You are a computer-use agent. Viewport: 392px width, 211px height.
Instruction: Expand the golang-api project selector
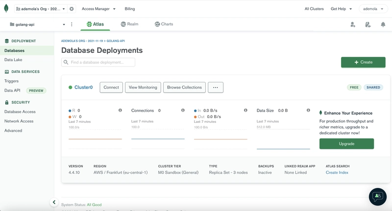37,24
